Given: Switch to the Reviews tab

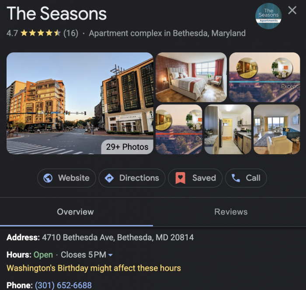Looking at the screenshot, I should pyautogui.click(x=231, y=212).
